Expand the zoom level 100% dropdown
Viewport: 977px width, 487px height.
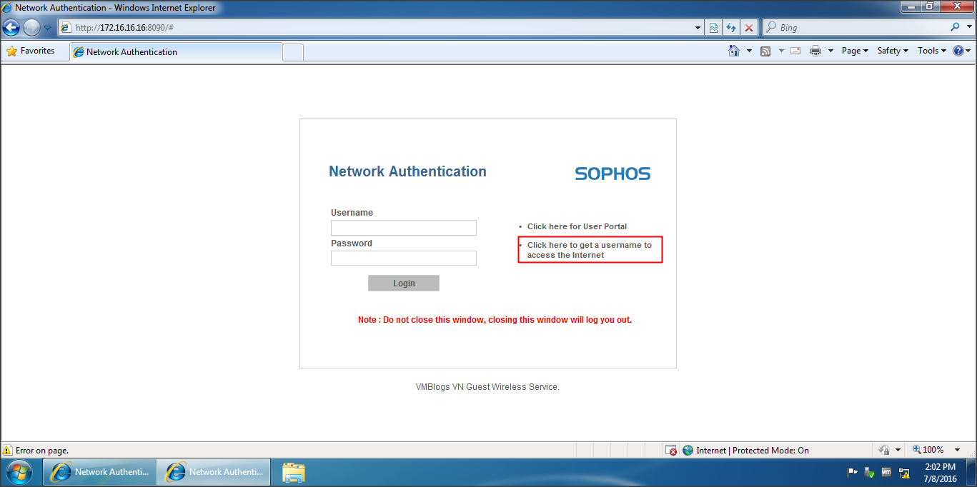(938, 450)
